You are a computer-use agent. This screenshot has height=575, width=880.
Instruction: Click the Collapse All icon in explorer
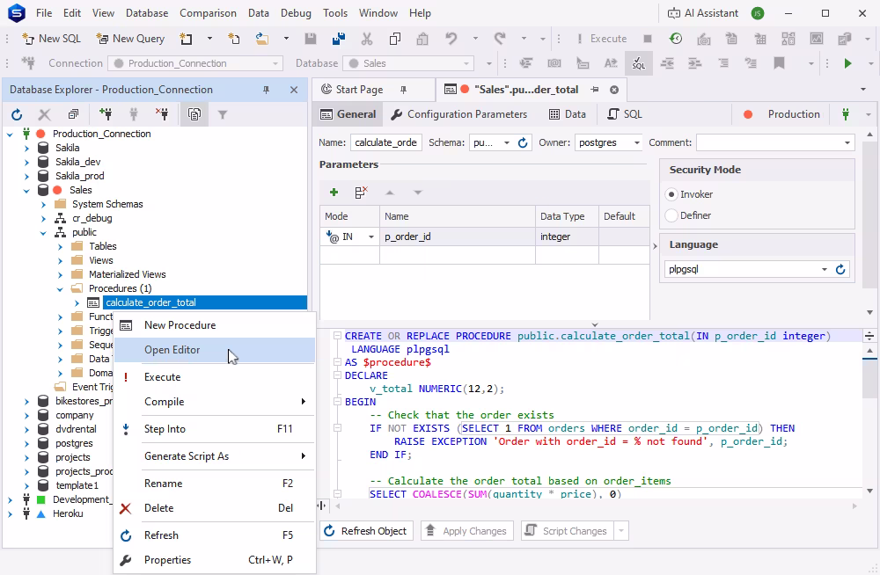point(73,114)
